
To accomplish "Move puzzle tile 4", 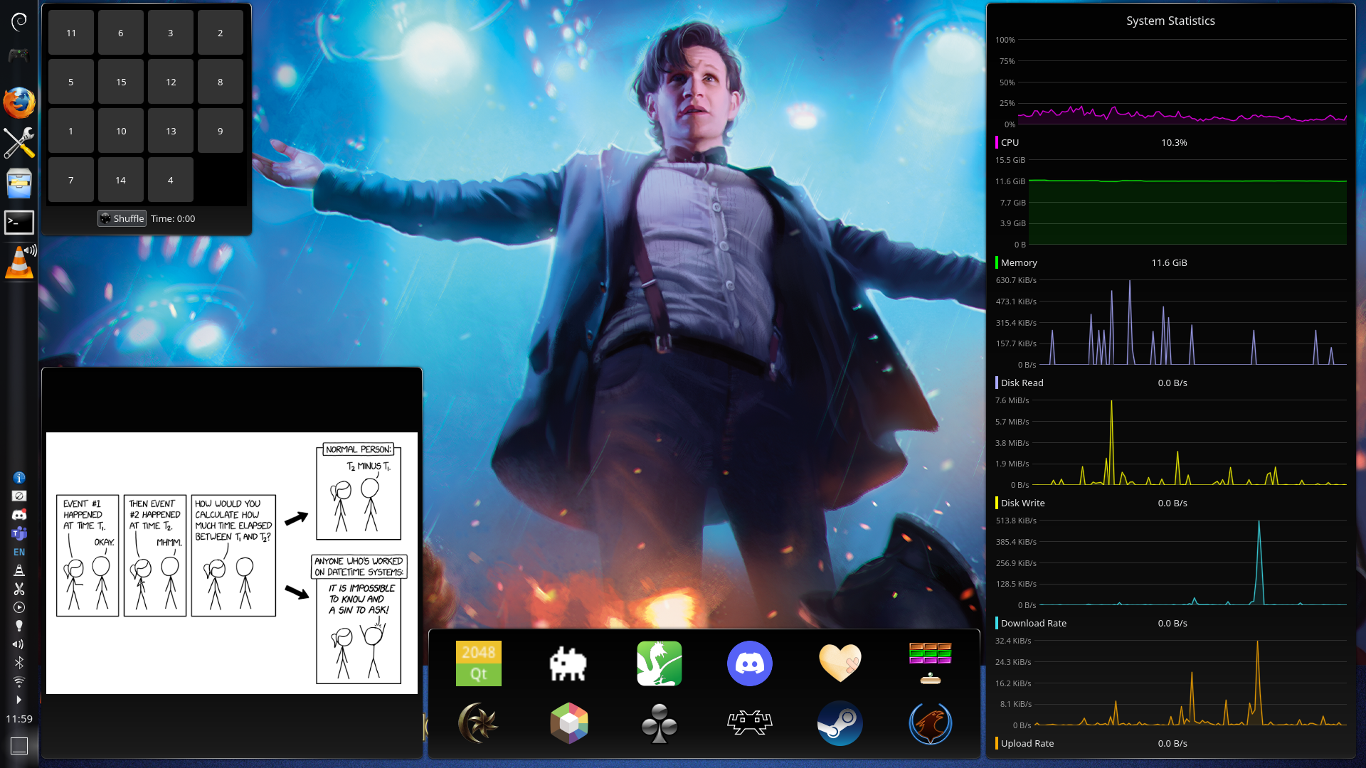I will [x=171, y=180].
